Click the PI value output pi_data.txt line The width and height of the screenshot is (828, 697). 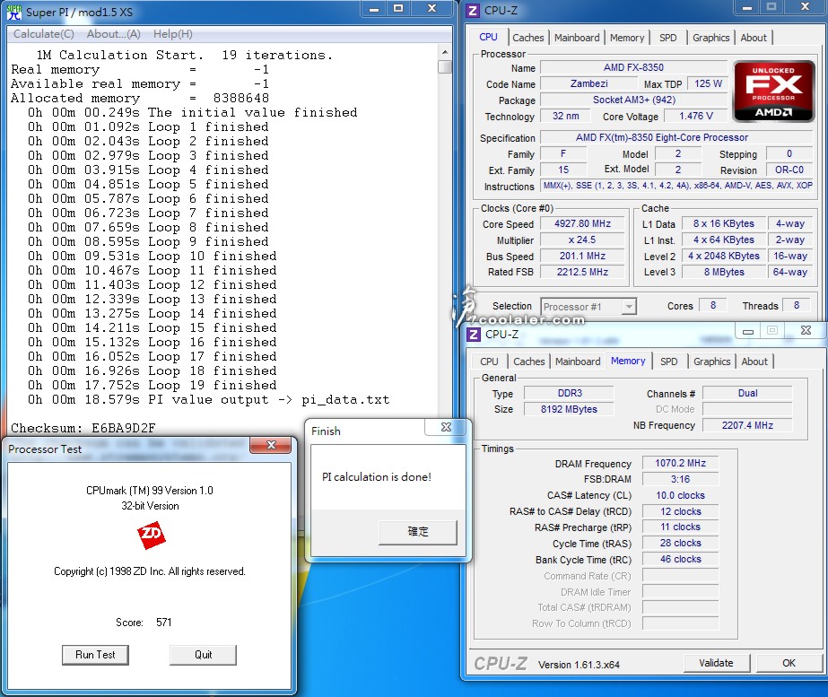209,400
